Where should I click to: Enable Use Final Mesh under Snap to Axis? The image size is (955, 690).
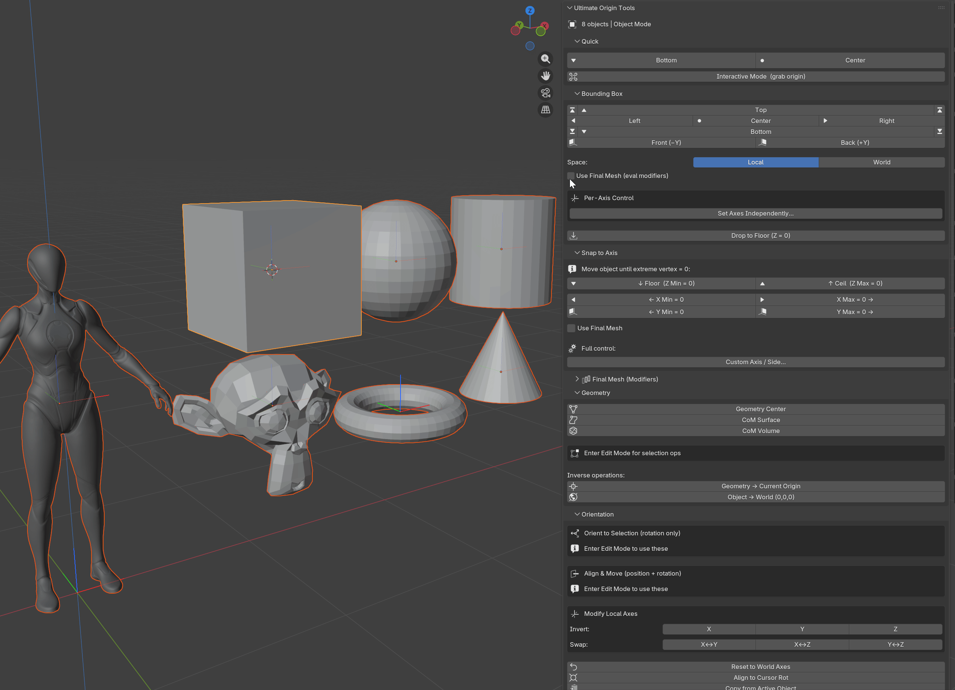pyautogui.click(x=571, y=328)
